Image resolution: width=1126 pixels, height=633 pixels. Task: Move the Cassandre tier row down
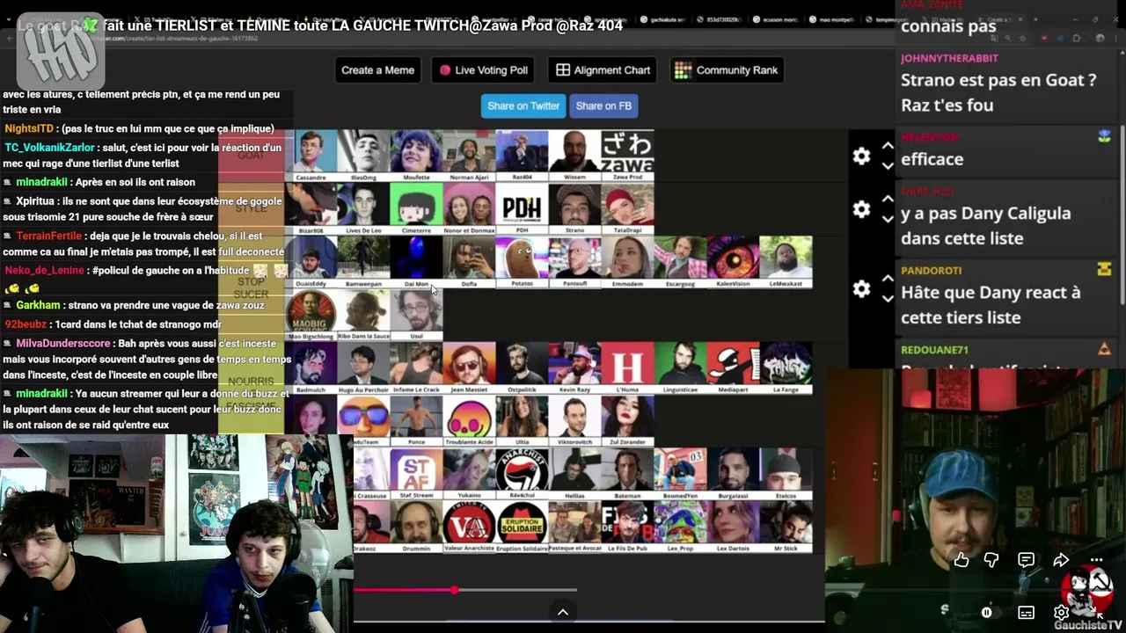[x=888, y=165]
